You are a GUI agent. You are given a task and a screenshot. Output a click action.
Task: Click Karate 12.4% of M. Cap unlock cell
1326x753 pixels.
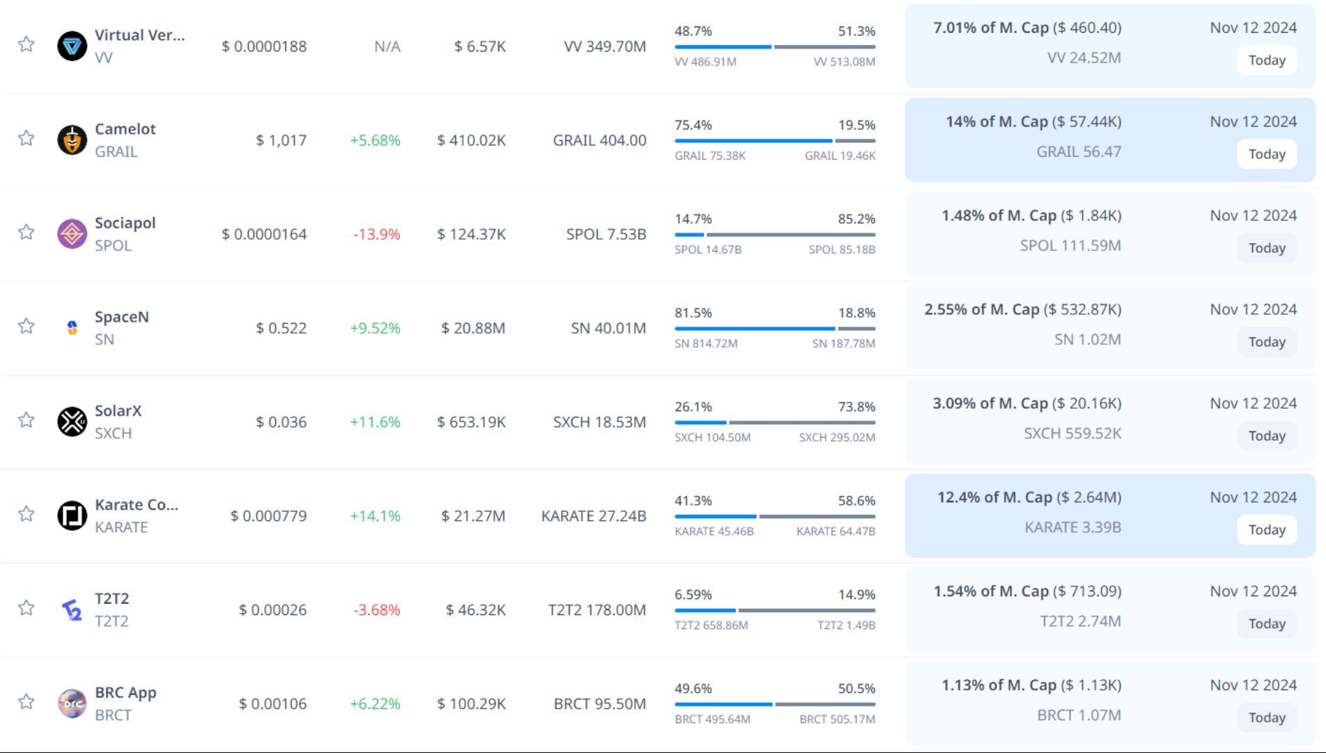click(1029, 512)
